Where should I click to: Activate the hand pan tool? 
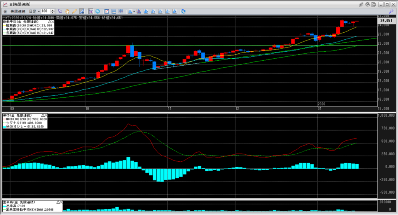67,11
